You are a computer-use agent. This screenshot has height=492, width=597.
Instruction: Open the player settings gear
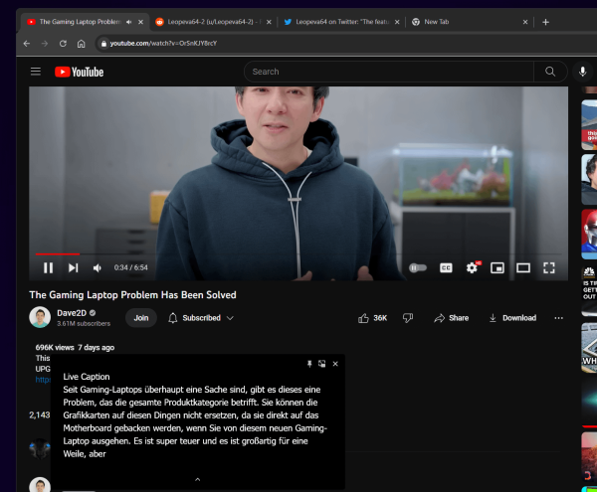tap(472, 267)
